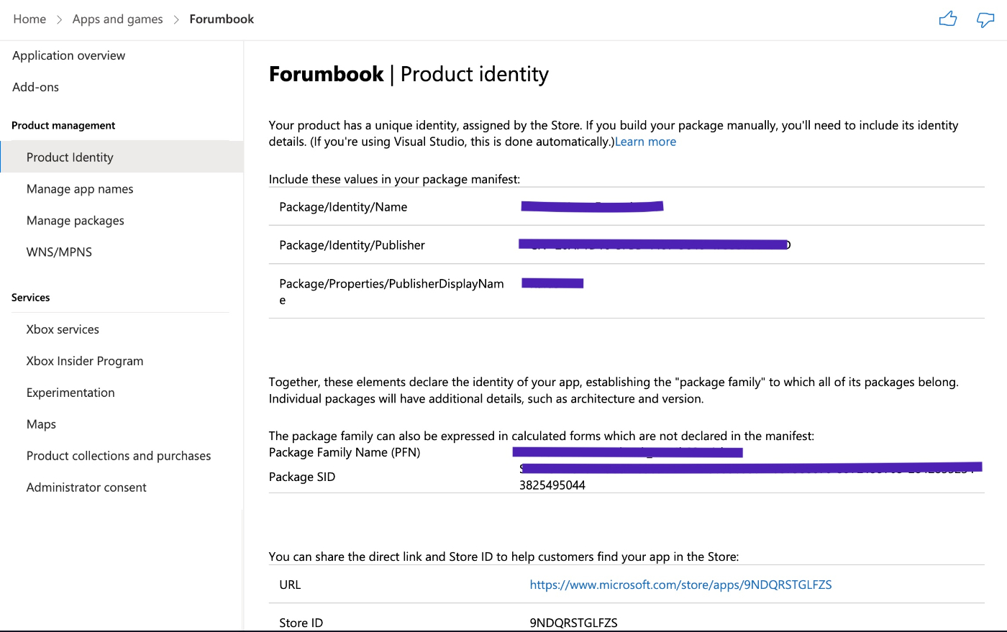Open Maps service page
The image size is (1007, 632).
(x=41, y=424)
